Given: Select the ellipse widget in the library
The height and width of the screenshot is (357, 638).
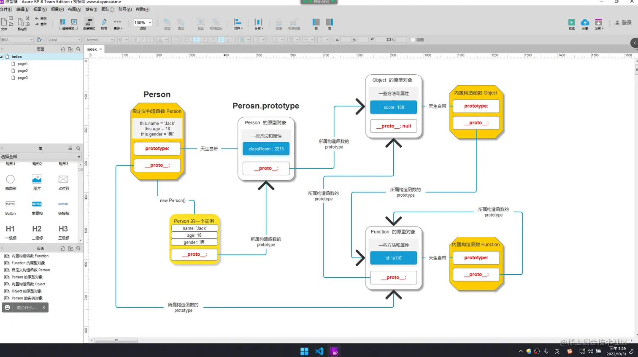Looking at the screenshot, I should click(11, 182).
